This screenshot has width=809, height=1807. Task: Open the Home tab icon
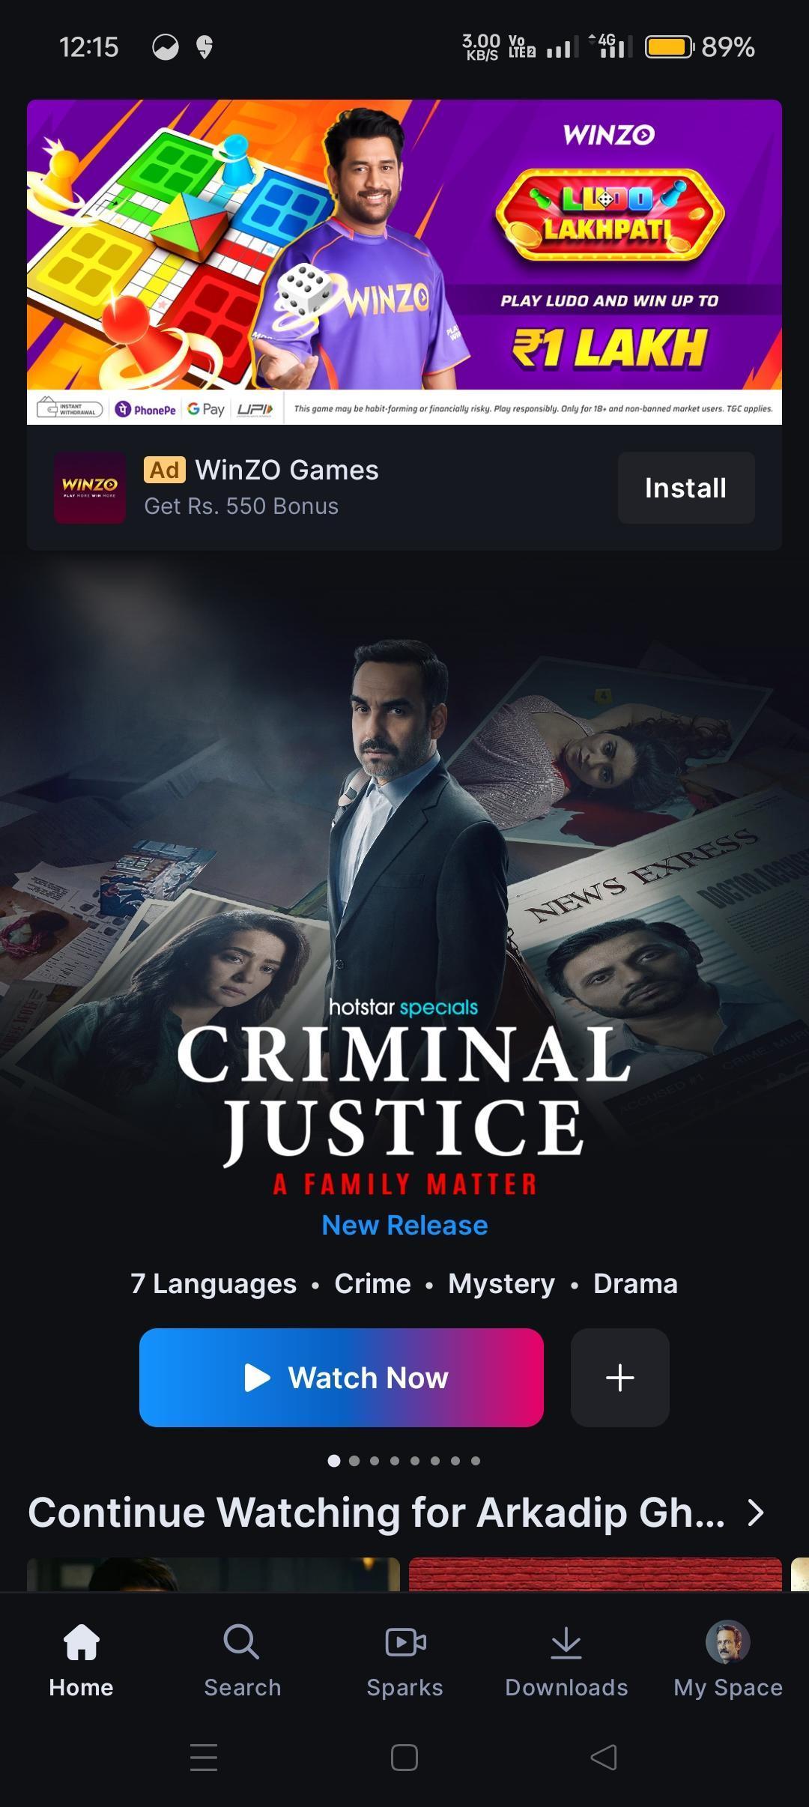click(81, 1642)
